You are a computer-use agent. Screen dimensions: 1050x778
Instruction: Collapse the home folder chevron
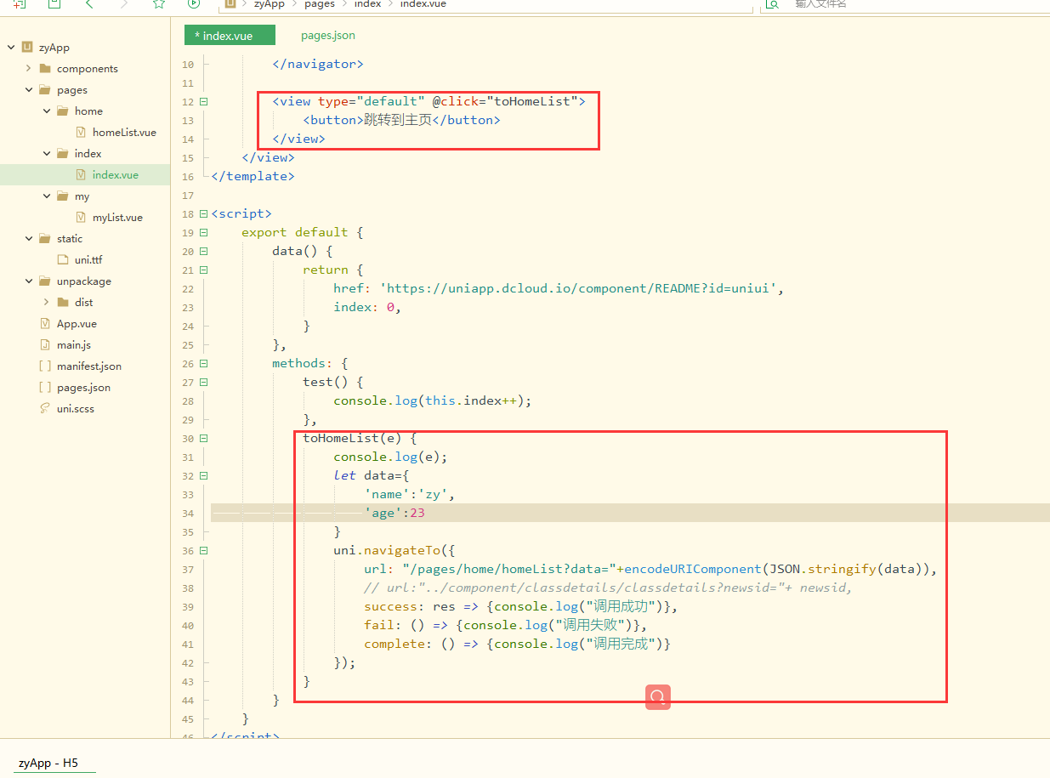[47, 111]
